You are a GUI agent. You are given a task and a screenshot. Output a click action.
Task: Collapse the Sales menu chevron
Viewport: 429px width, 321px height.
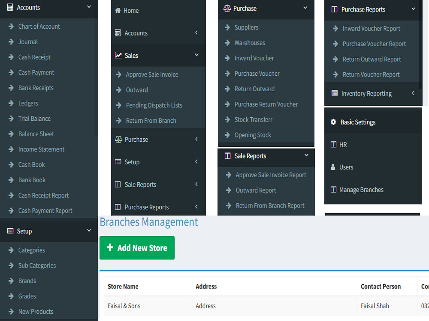(196, 55)
